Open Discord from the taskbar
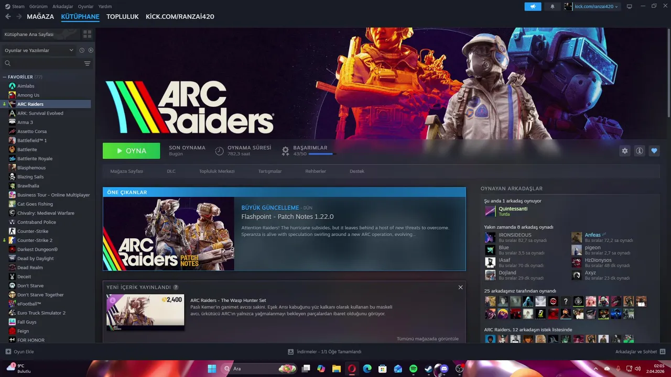Screen dimensions: 671x377 coord(444,369)
